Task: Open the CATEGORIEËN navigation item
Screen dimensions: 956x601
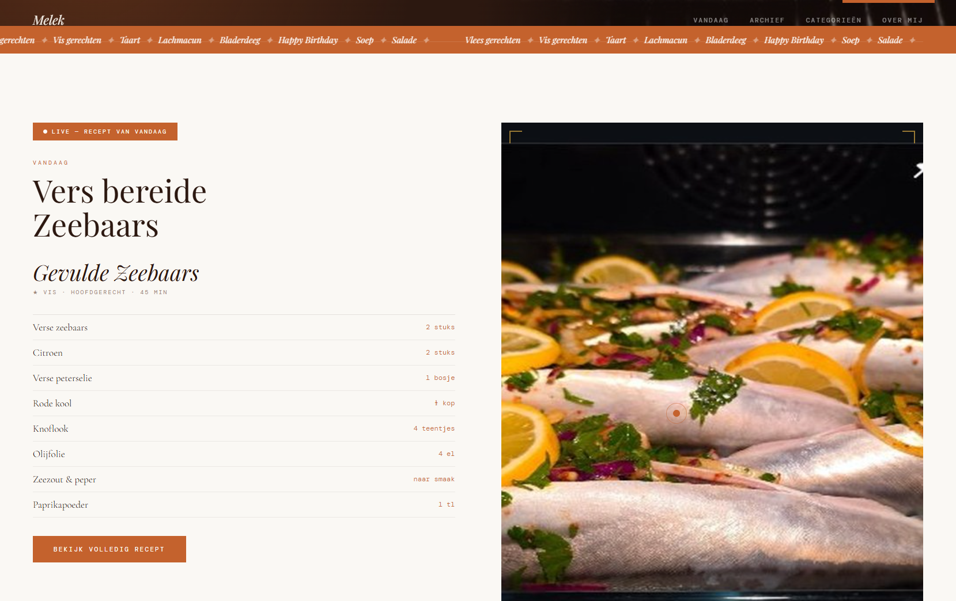Action: point(833,20)
